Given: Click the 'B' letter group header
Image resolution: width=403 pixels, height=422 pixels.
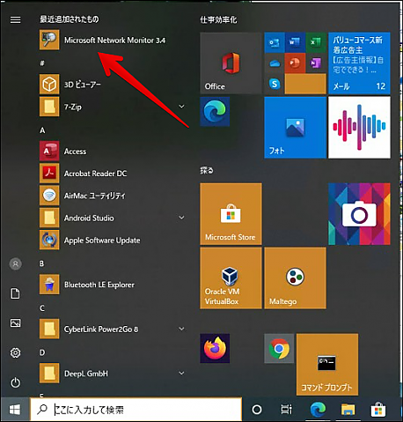Looking at the screenshot, I should 42,263.
